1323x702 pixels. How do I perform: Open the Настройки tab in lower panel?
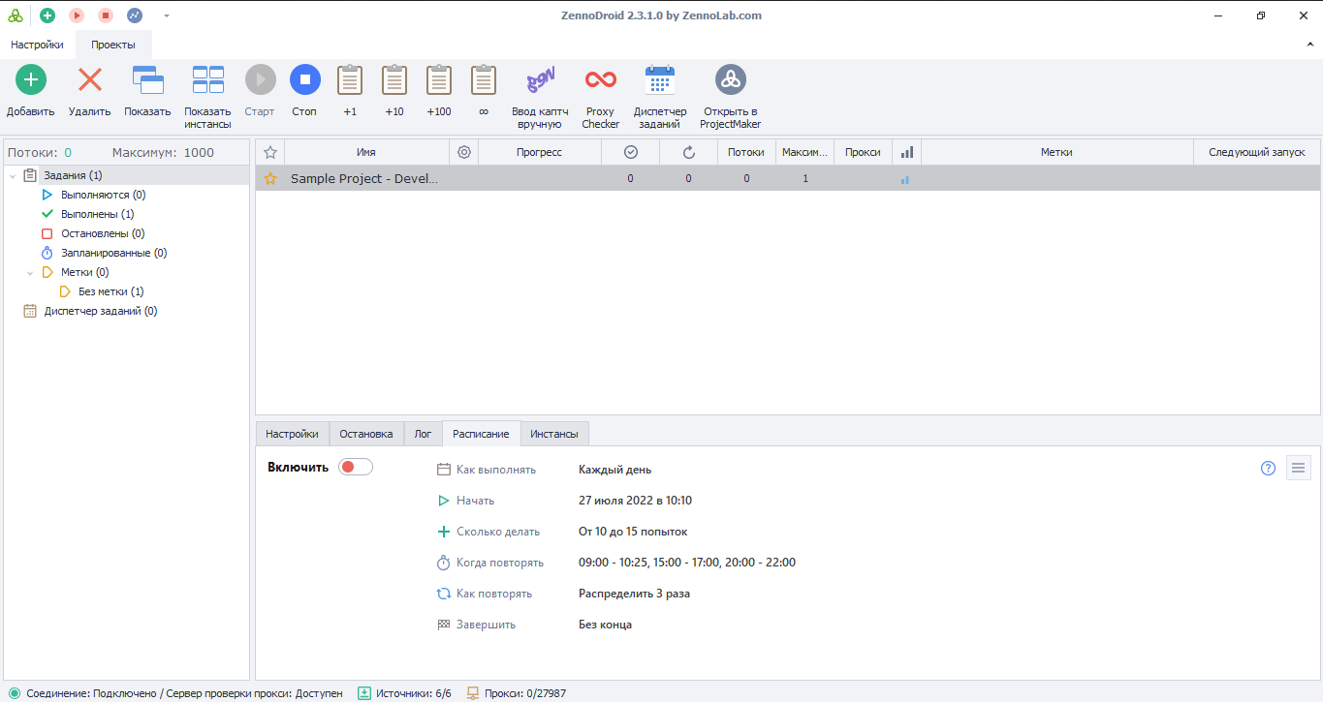tap(292, 434)
